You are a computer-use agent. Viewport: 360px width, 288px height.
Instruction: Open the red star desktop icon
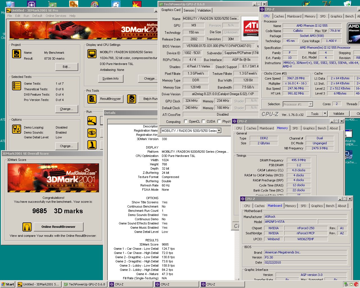(x=137, y=4)
